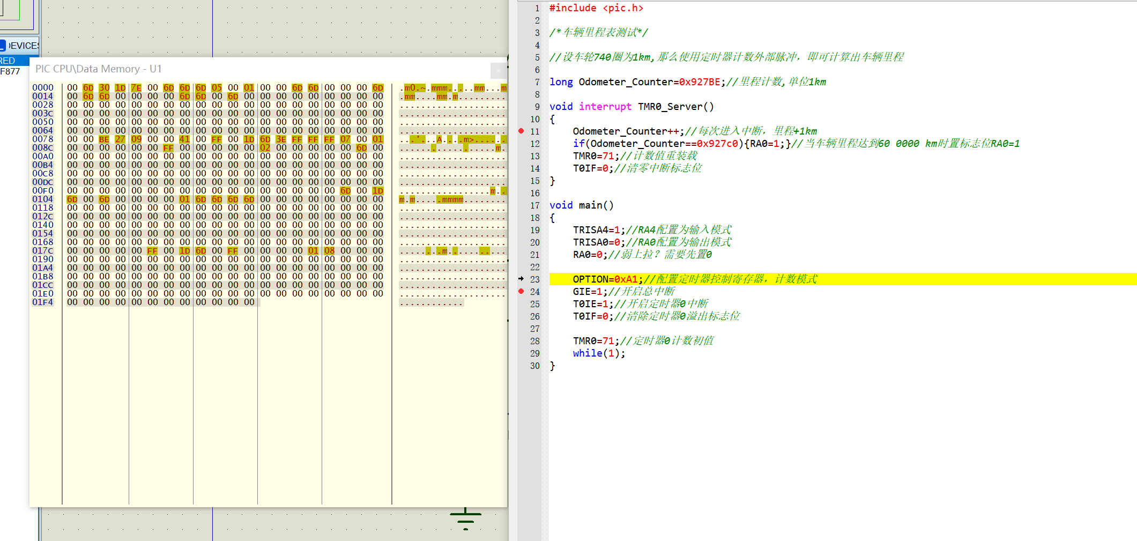Close the PIC CPU Data Memory window
Viewport: 1137px width, 541px height.
[x=498, y=70]
